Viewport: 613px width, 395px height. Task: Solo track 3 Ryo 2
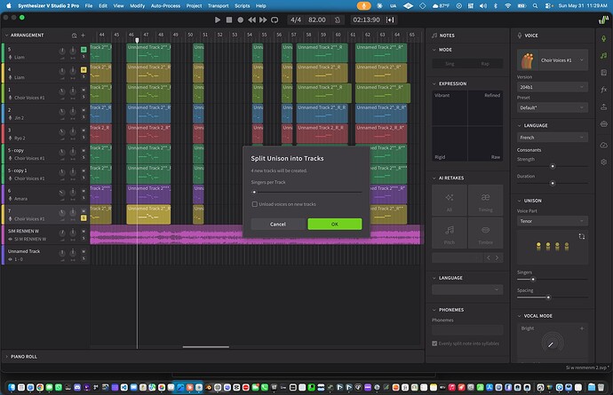[84, 138]
